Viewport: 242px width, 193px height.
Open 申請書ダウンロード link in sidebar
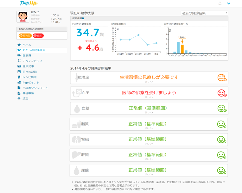(35, 88)
